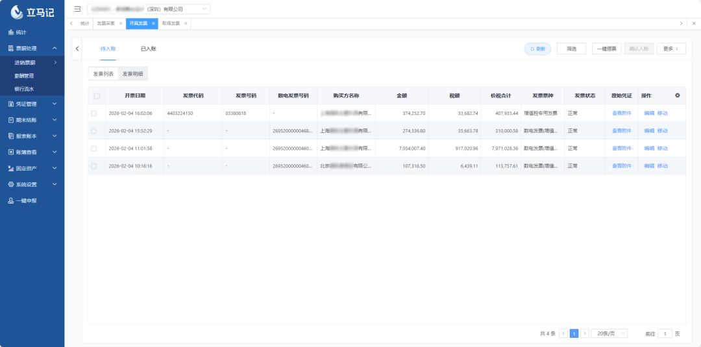The height and width of the screenshot is (347, 701).
Task: Open 查看附件 link for the first invoice
Action: tap(621, 114)
